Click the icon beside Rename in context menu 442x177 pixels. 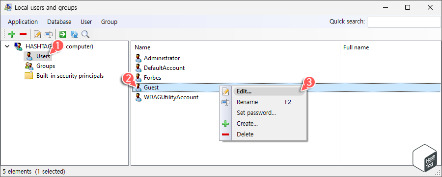tap(225, 102)
